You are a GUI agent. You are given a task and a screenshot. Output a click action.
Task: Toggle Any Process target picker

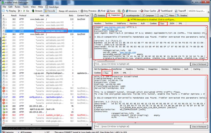(88, 11)
